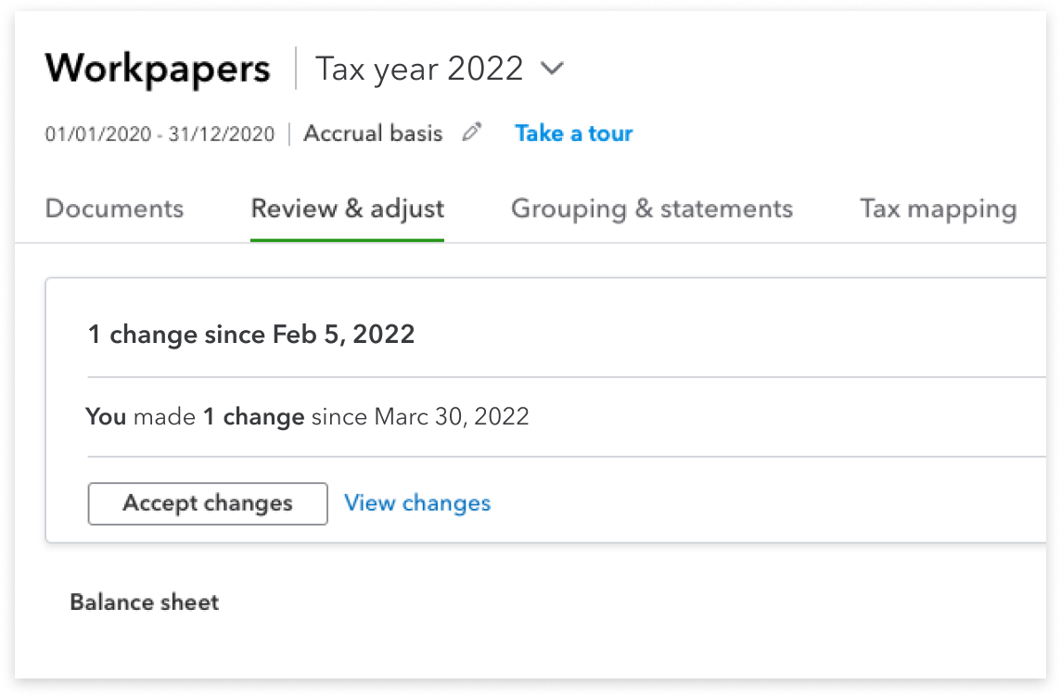Click the bold 'You' word
The width and height of the screenshot is (1061, 697).
[106, 417]
